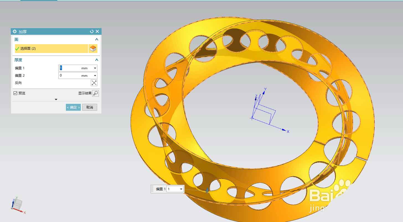Open the 偏置 1 mm dropdown arrow
The width and height of the screenshot is (403, 222).
point(95,68)
